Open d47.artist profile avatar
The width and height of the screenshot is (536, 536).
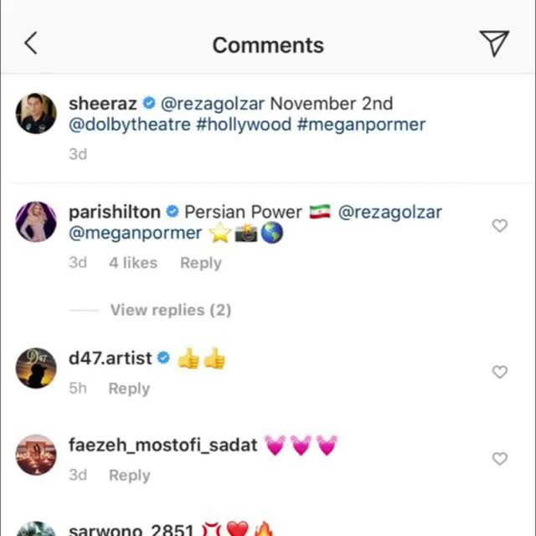coord(36,368)
